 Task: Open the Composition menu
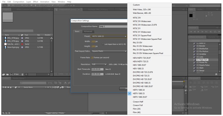(19, 2)
